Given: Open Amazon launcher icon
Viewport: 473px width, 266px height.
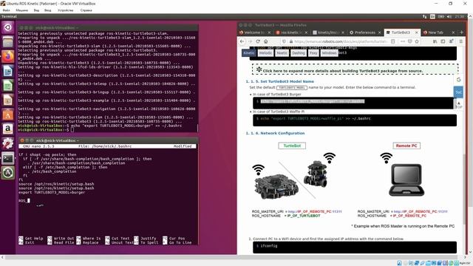Looking at the screenshot, I should pyautogui.click(x=8, y=129).
